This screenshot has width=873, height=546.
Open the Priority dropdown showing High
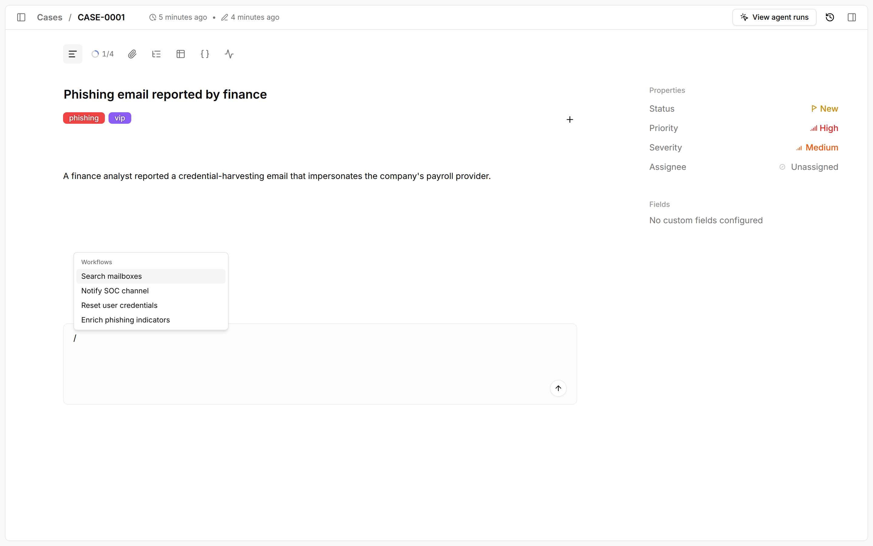point(824,128)
